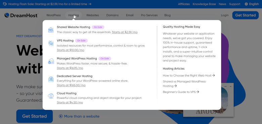Image resolution: width=262 pixels, height=124 pixels.
Task: Click the Cloud Hosting icon
Action: [x=51, y=96]
